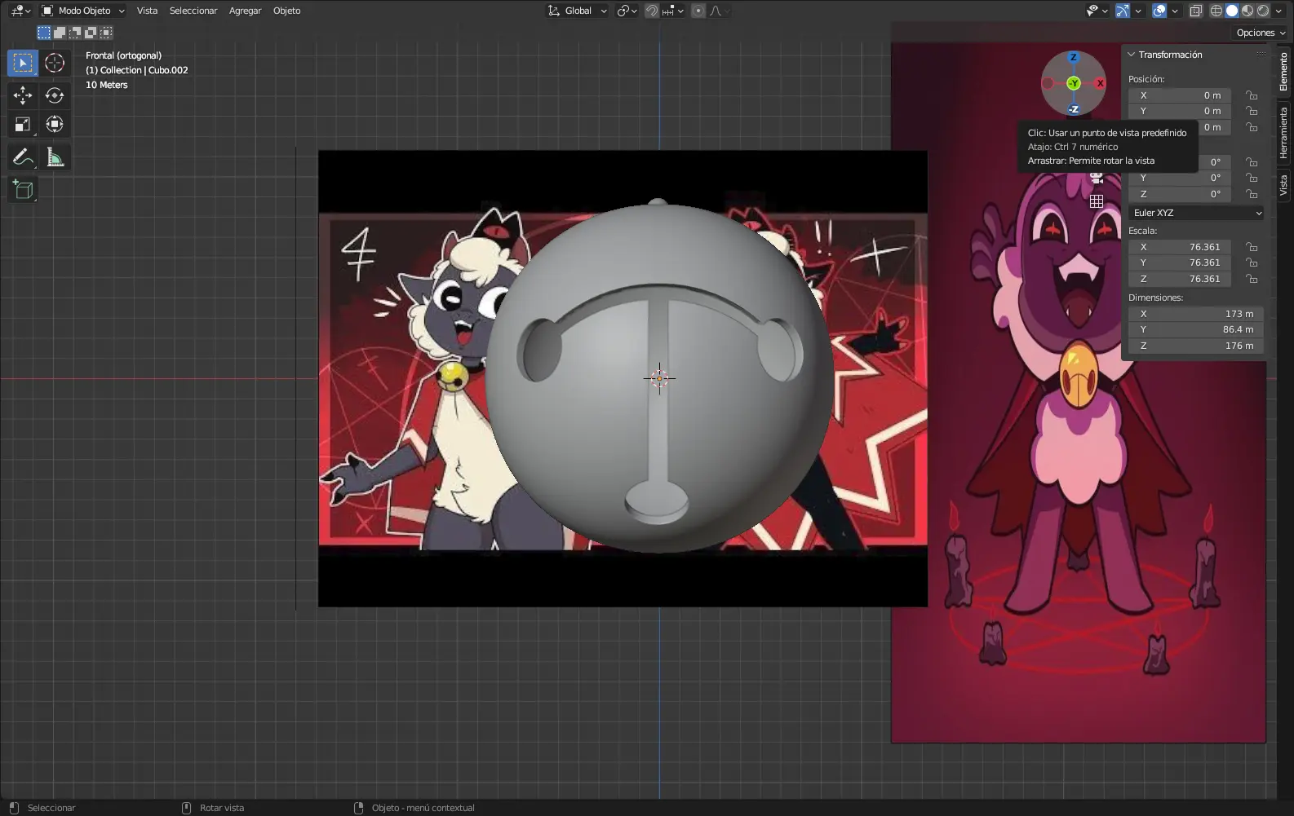Switch to rendered viewport shading
Screen dimensions: 1294x816
point(1263,11)
